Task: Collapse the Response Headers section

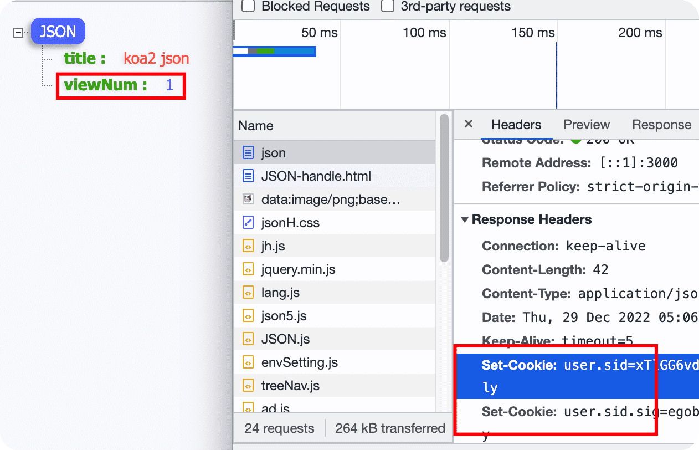Action: coord(464,219)
